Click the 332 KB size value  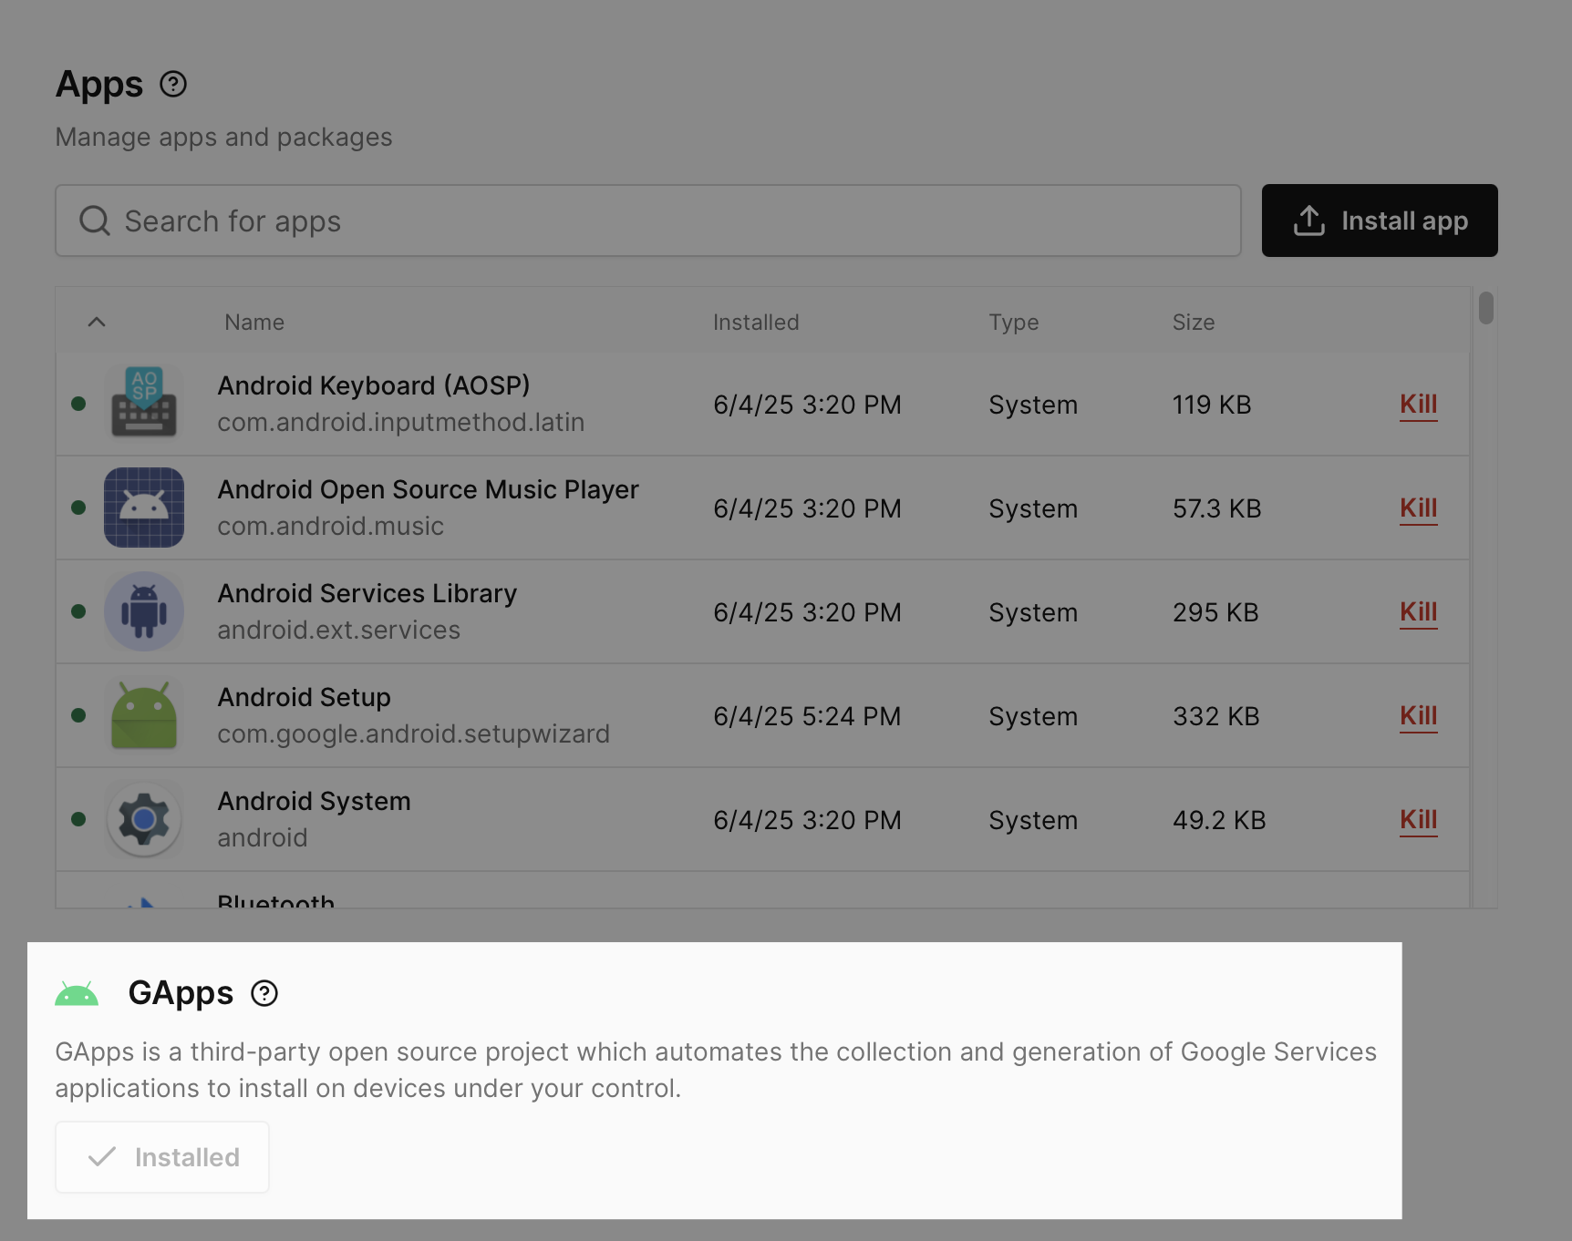click(x=1216, y=716)
